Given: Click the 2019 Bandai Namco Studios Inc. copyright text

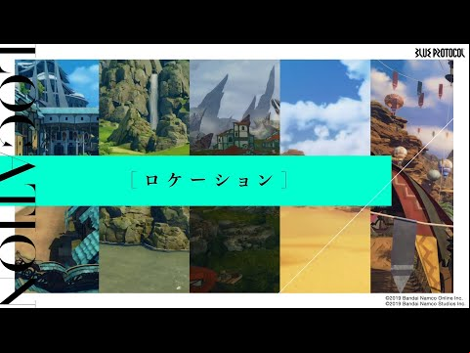Looking at the screenshot, I should pyautogui.click(x=425, y=303).
